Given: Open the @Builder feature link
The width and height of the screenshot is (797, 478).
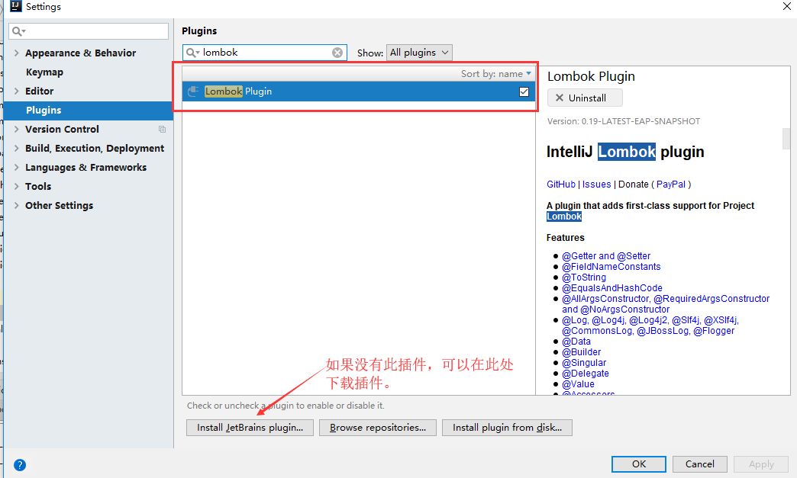Looking at the screenshot, I should [x=582, y=352].
